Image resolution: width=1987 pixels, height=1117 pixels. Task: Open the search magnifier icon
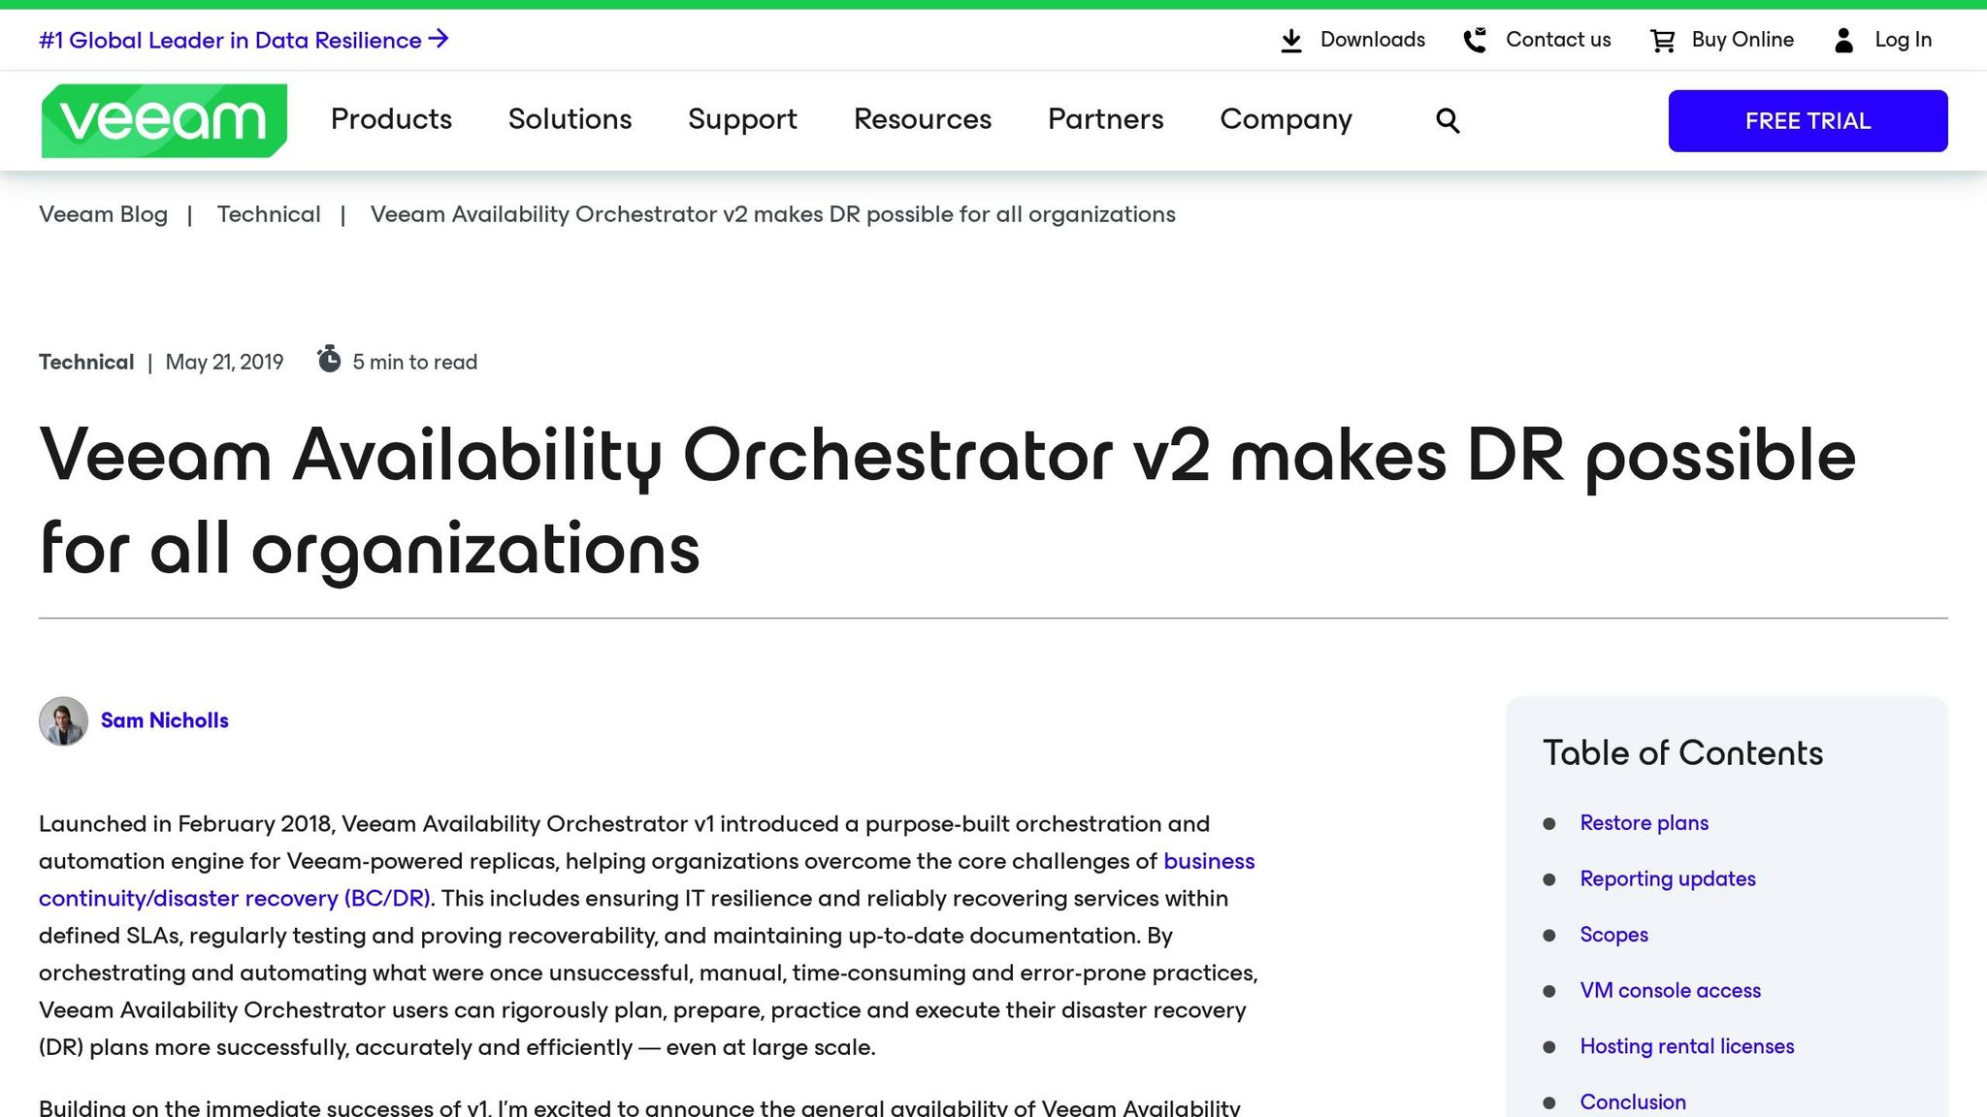(x=1448, y=120)
